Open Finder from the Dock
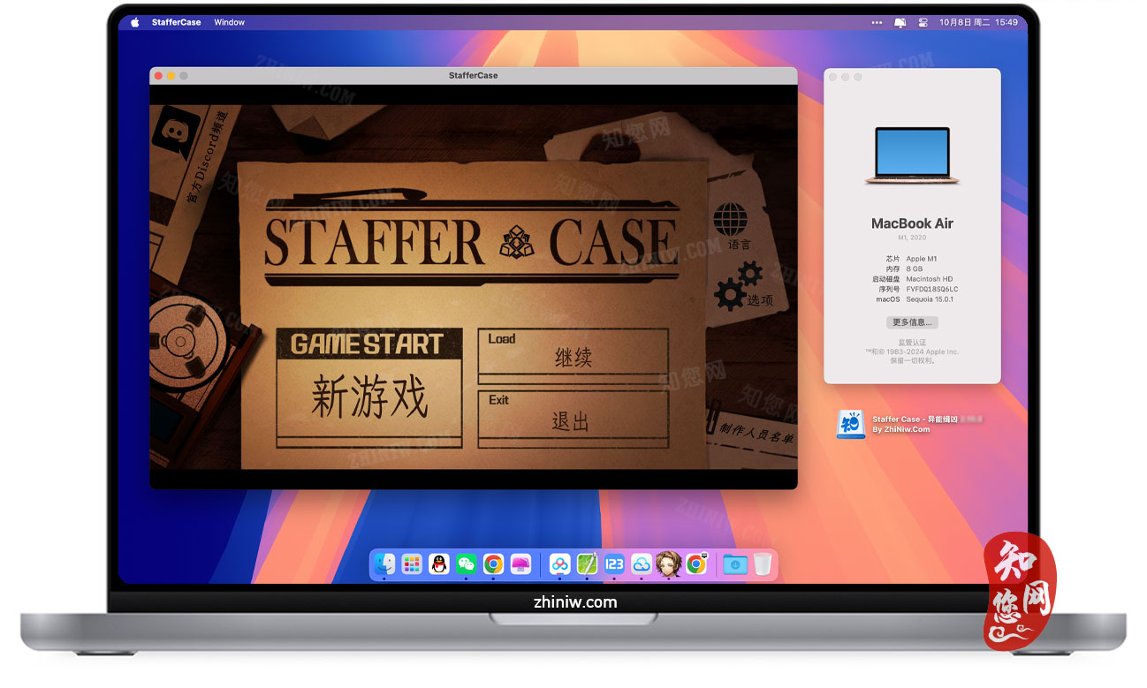Viewport: 1147px width, 688px height. tap(384, 563)
